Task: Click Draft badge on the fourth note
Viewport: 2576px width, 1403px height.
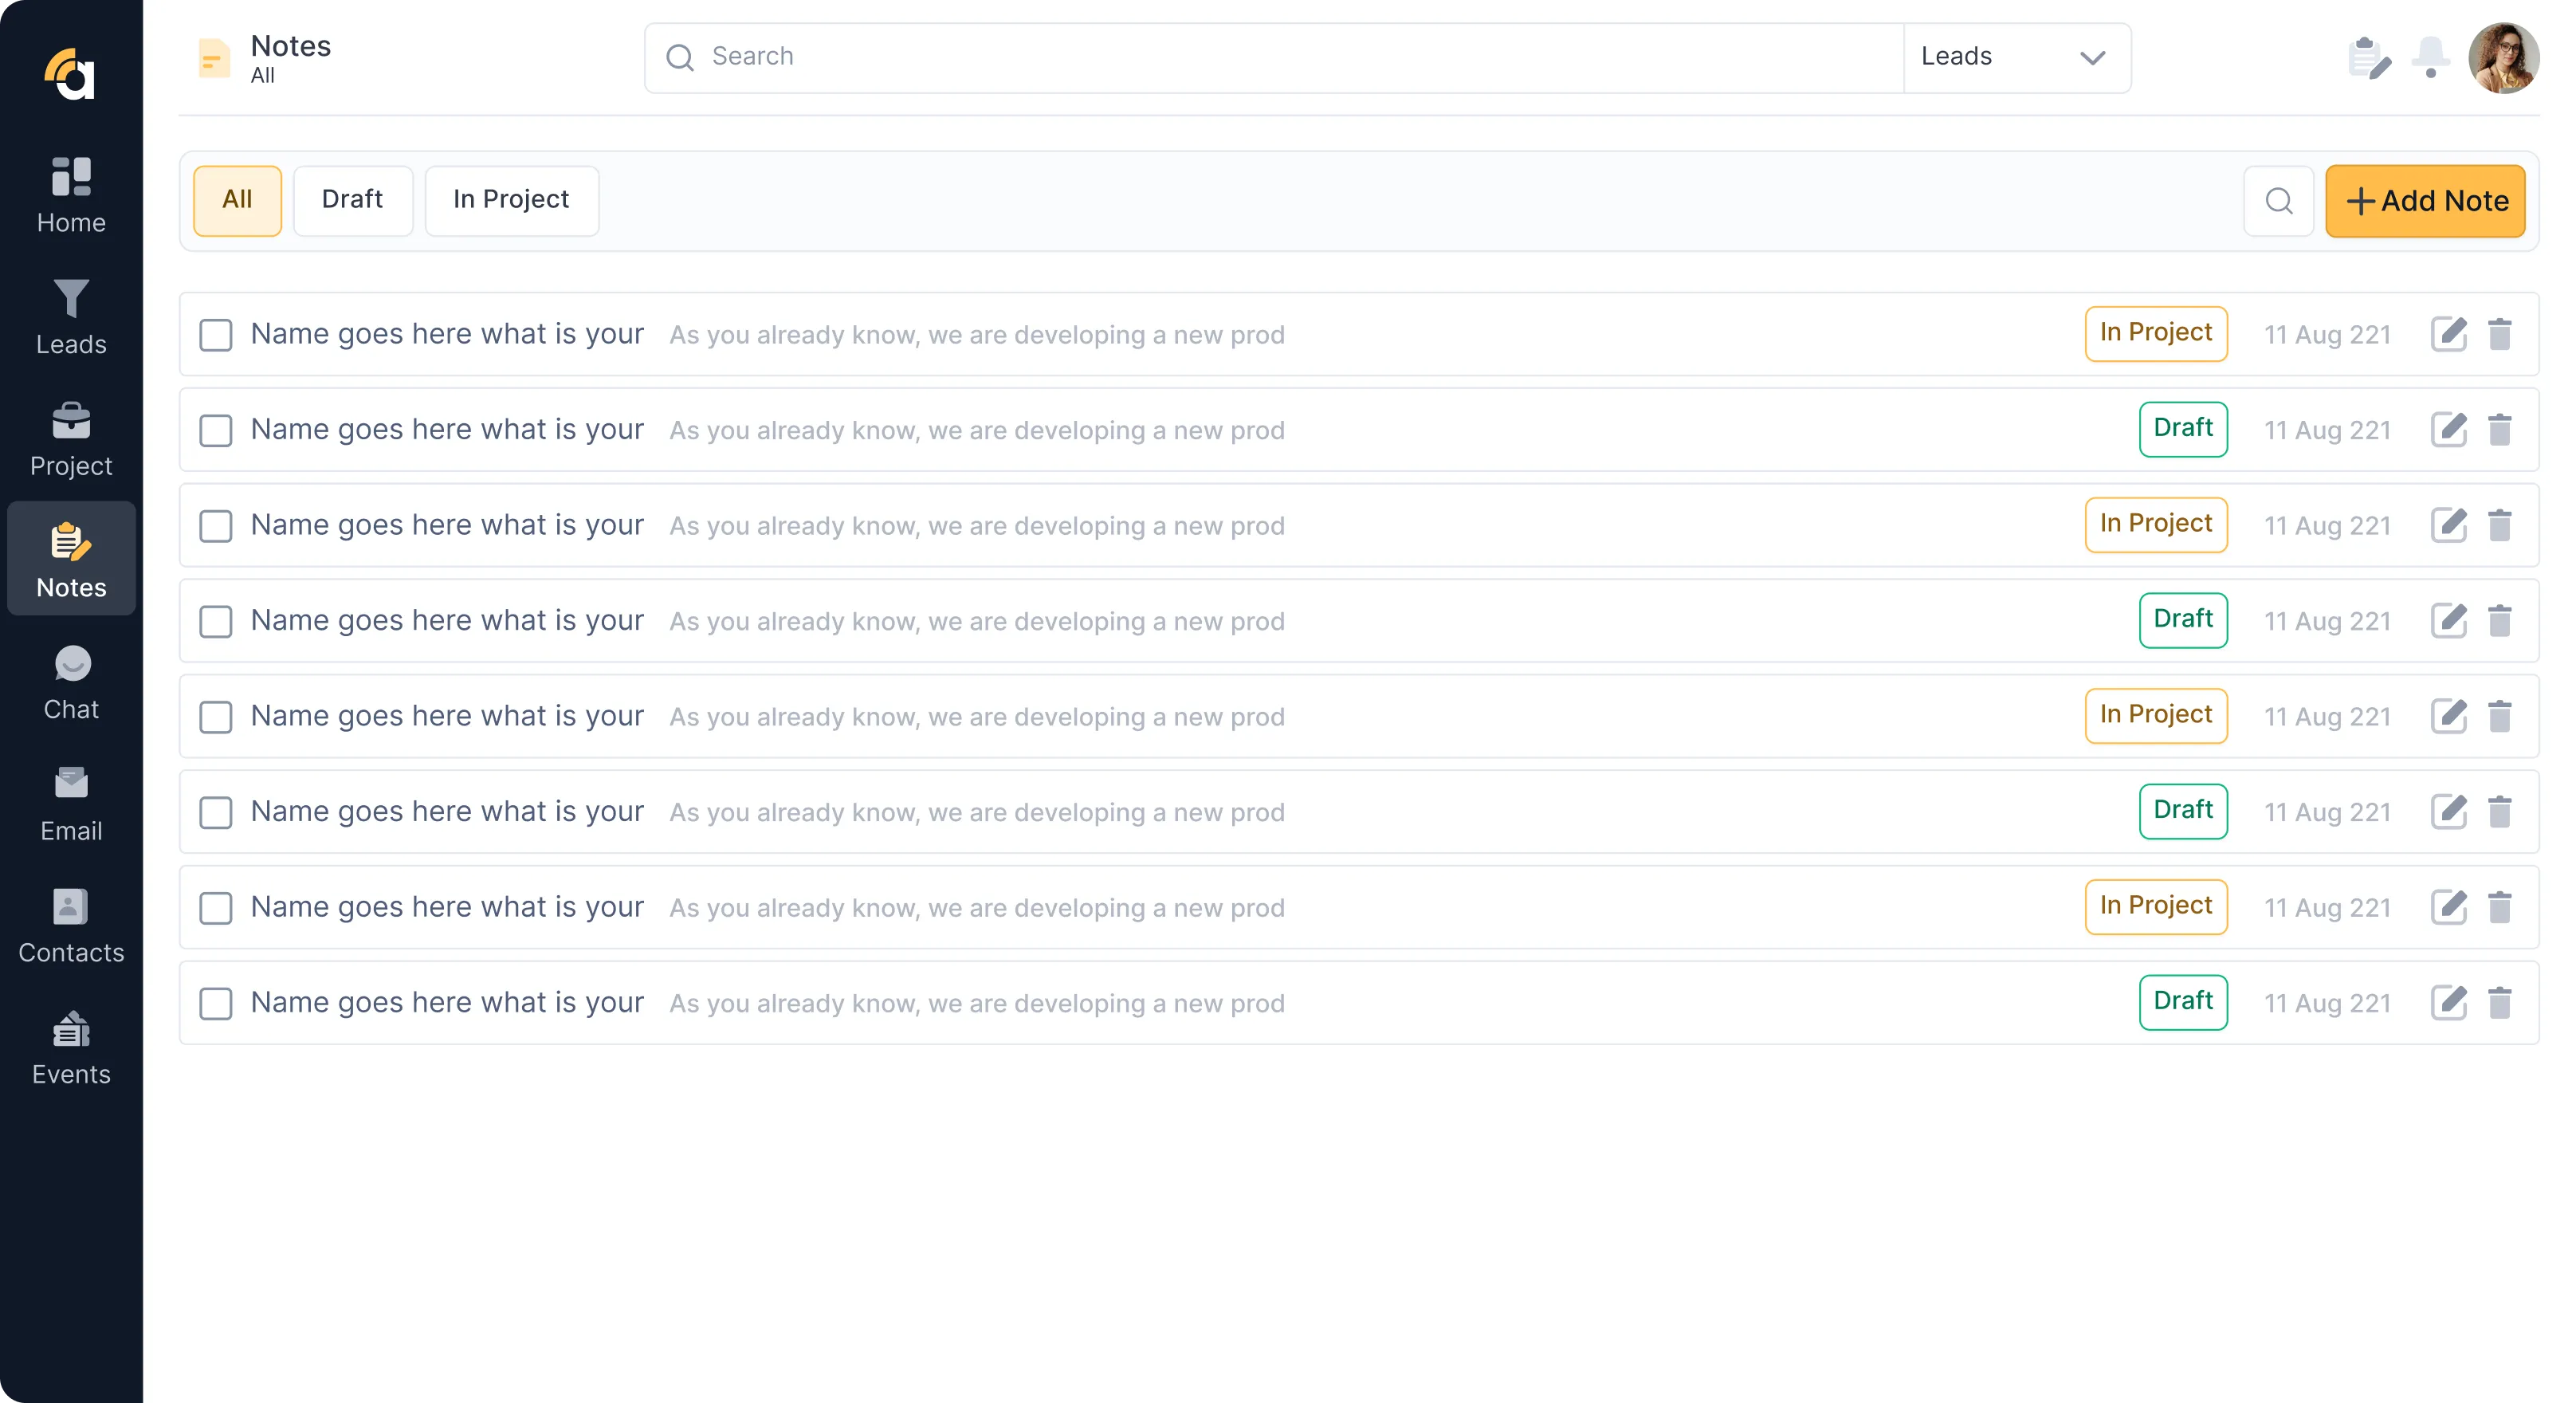Action: pyautogui.click(x=2183, y=620)
